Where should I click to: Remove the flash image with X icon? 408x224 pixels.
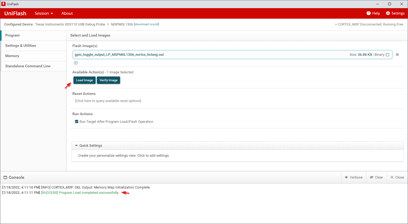click(397, 55)
